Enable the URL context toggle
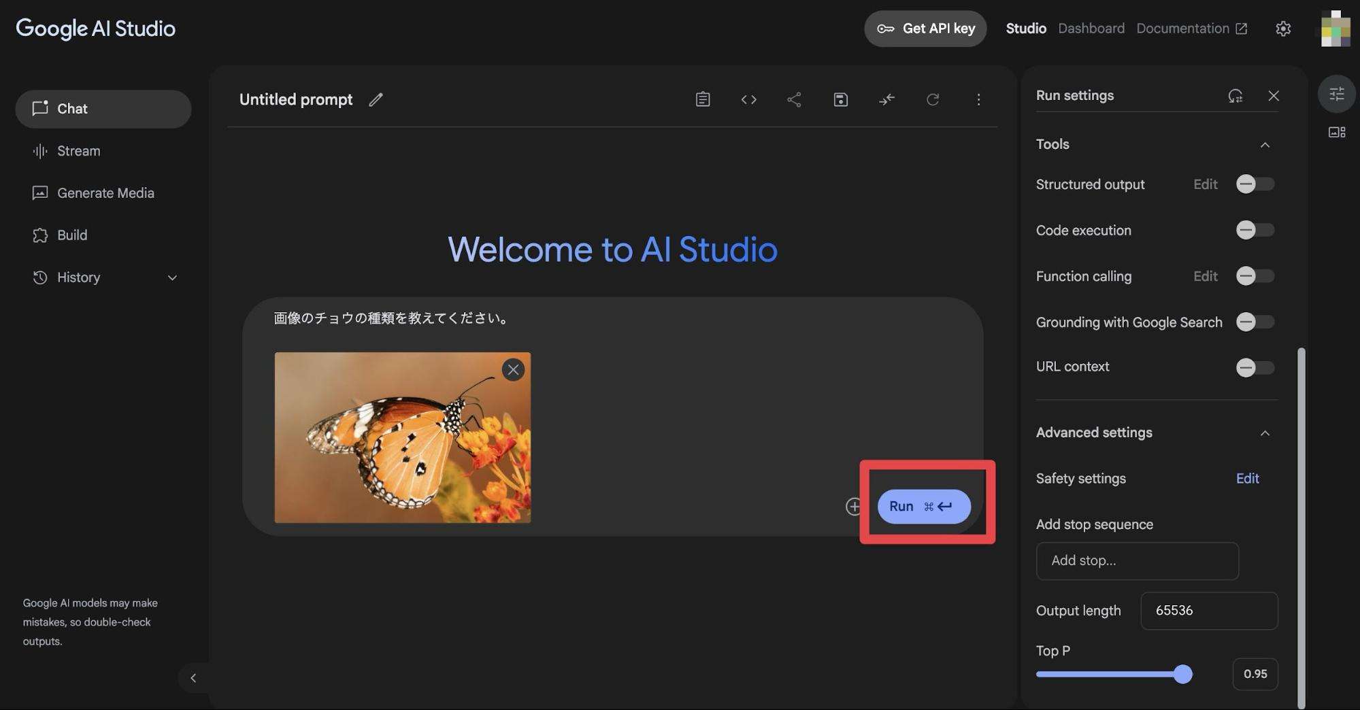 1255,368
